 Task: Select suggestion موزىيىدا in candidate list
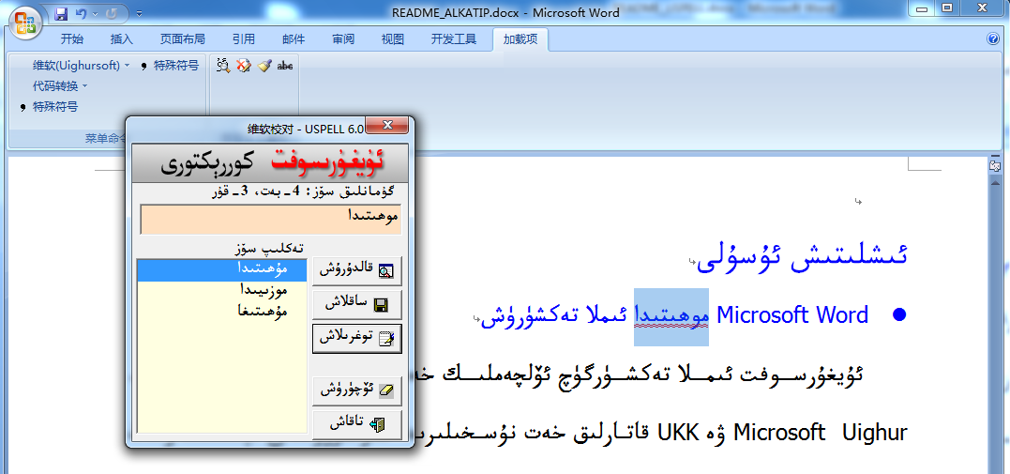click(222, 290)
